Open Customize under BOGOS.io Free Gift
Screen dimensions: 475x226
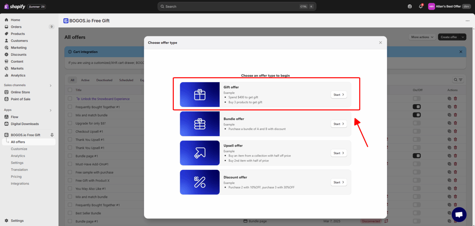(19, 149)
